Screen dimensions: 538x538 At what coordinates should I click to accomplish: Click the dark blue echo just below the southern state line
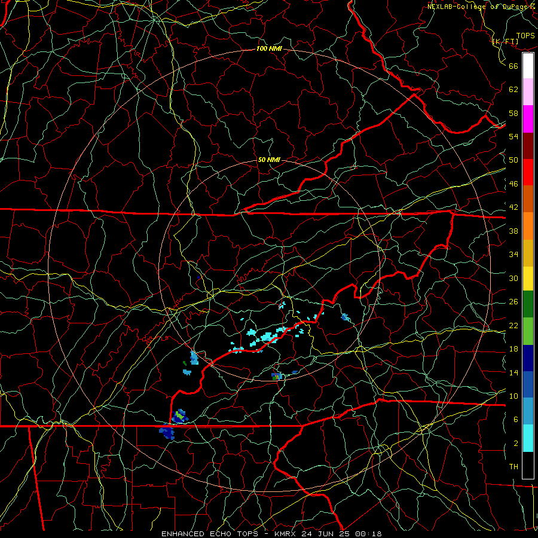pyautogui.click(x=167, y=432)
